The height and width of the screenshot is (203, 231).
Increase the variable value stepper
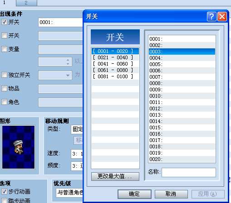[x=68, y=60]
